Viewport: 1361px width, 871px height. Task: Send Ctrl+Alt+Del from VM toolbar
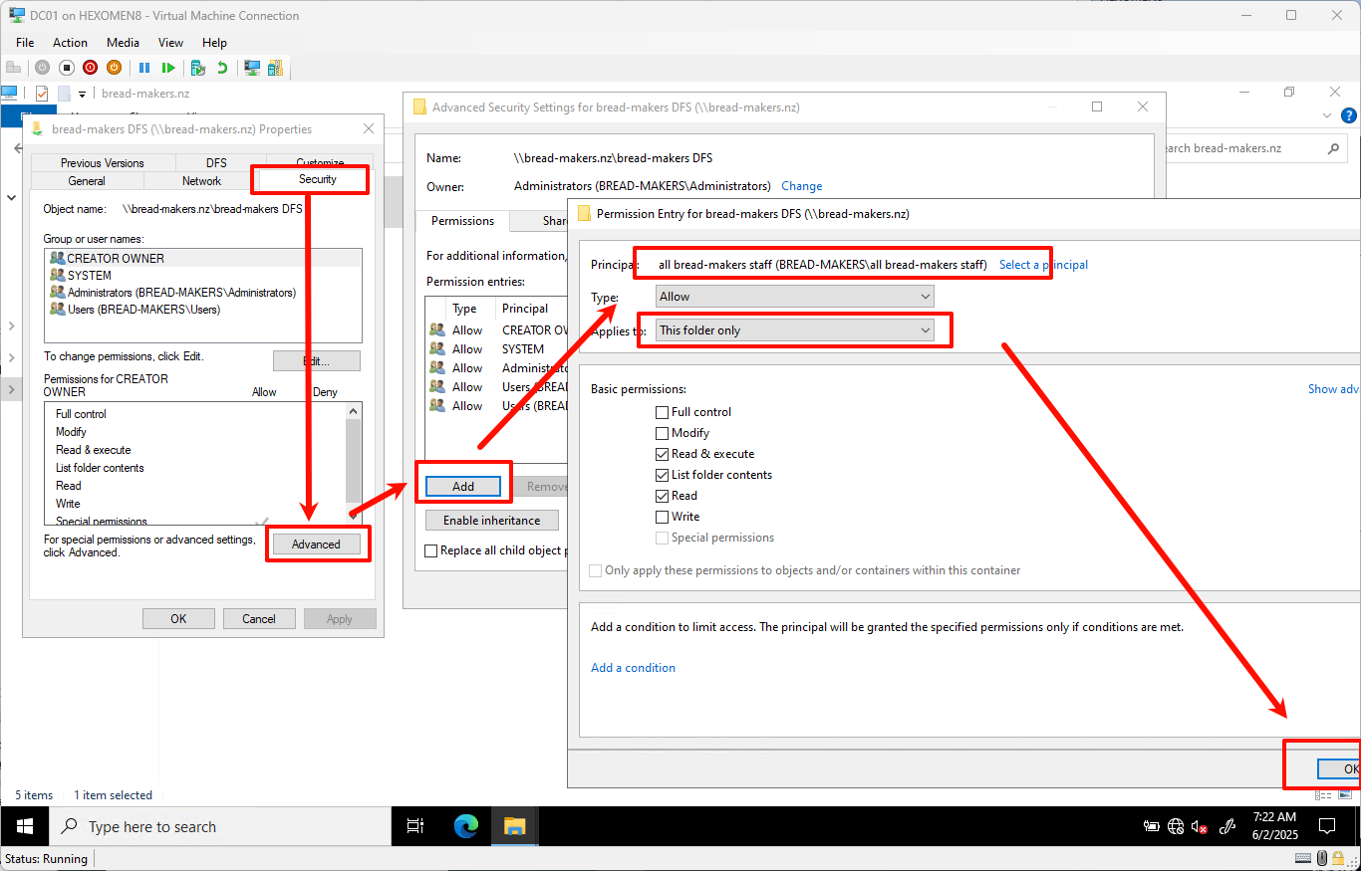click(x=14, y=68)
